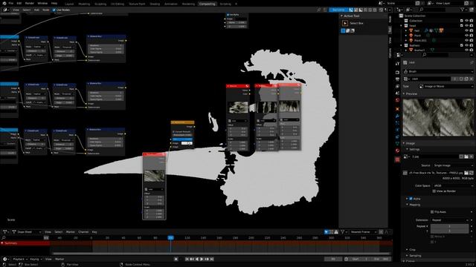Jump to next keyframe
The width and height of the screenshot is (476, 267).
pos(207,259)
